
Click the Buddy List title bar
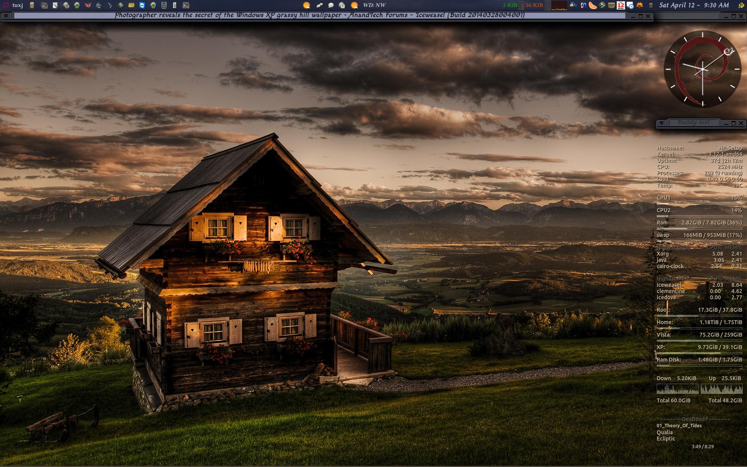tap(694, 123)
